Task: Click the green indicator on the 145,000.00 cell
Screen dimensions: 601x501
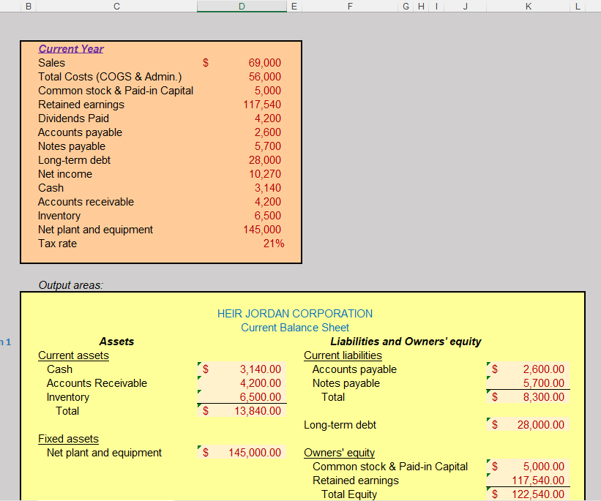Action: (198, 448)
